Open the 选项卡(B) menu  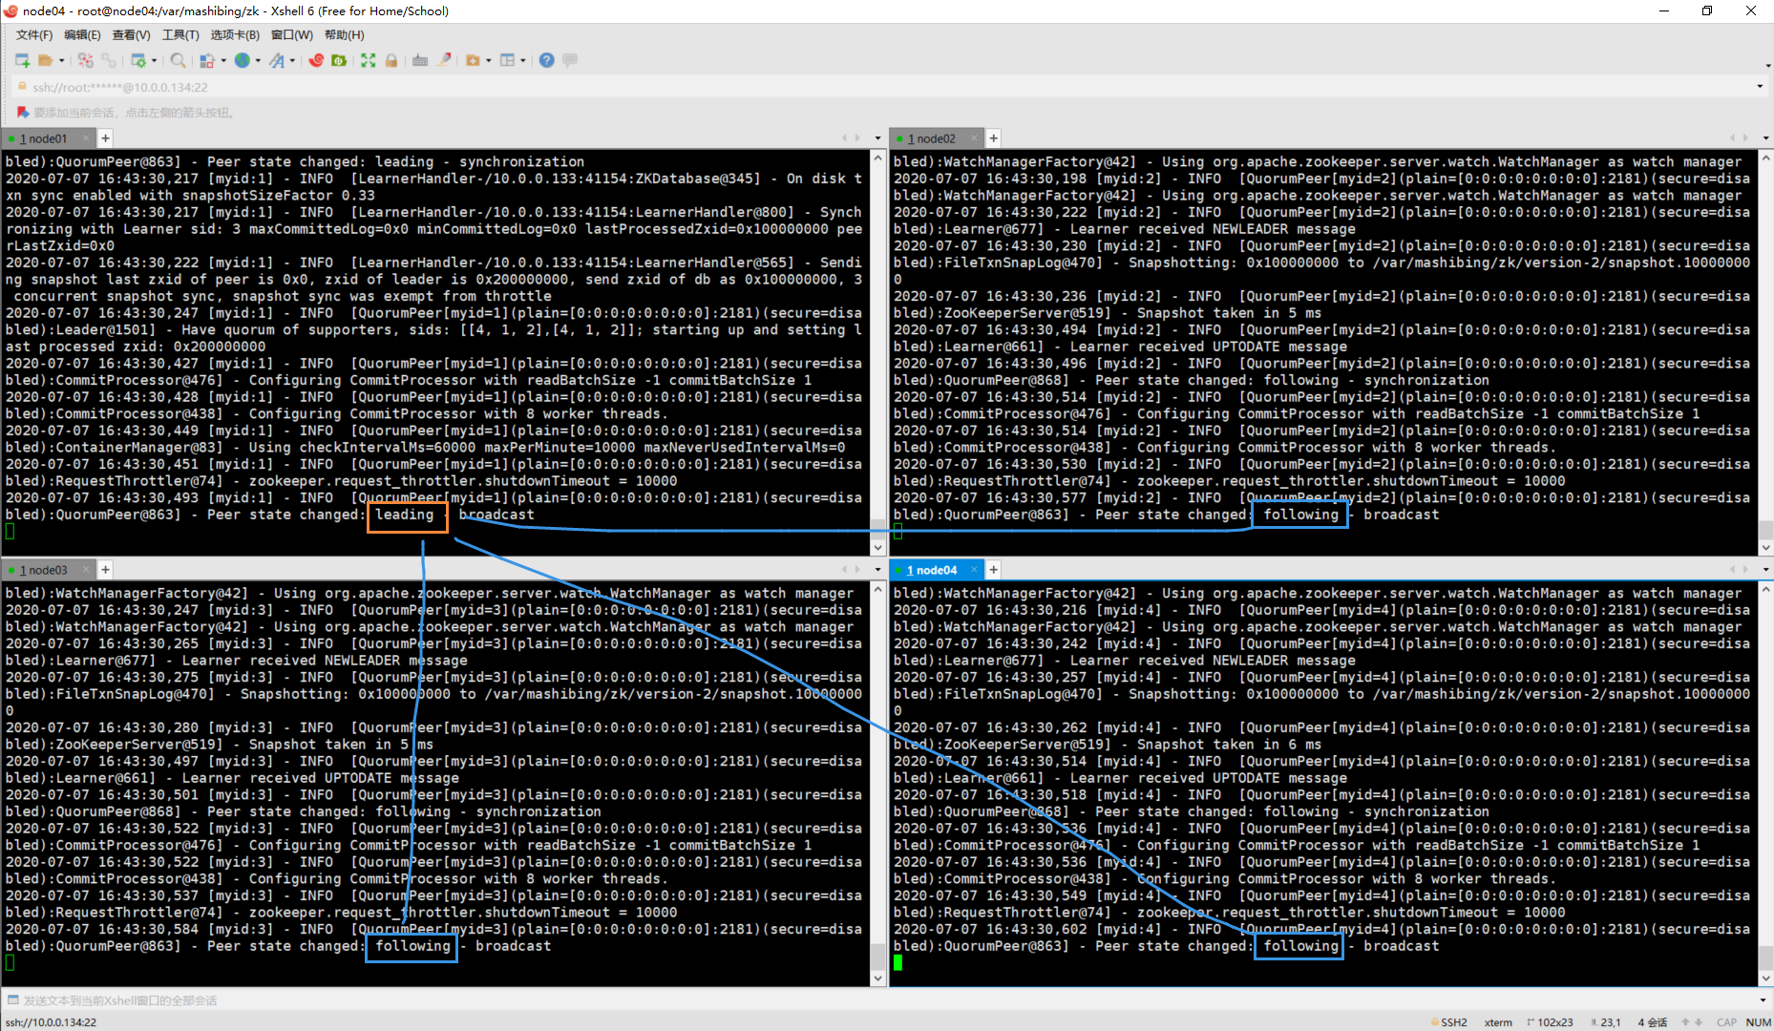click(235, 35)
